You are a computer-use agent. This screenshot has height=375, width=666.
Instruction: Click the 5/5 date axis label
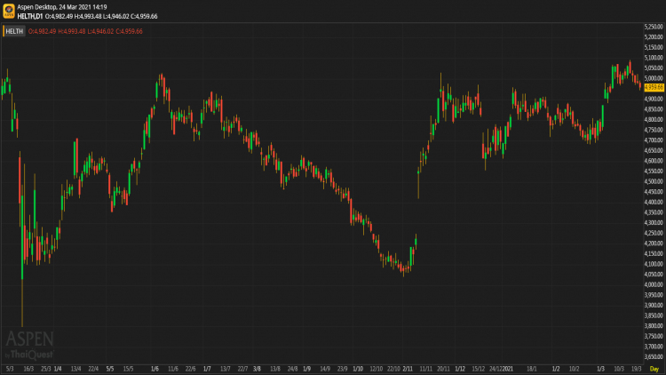click(110, 369)
